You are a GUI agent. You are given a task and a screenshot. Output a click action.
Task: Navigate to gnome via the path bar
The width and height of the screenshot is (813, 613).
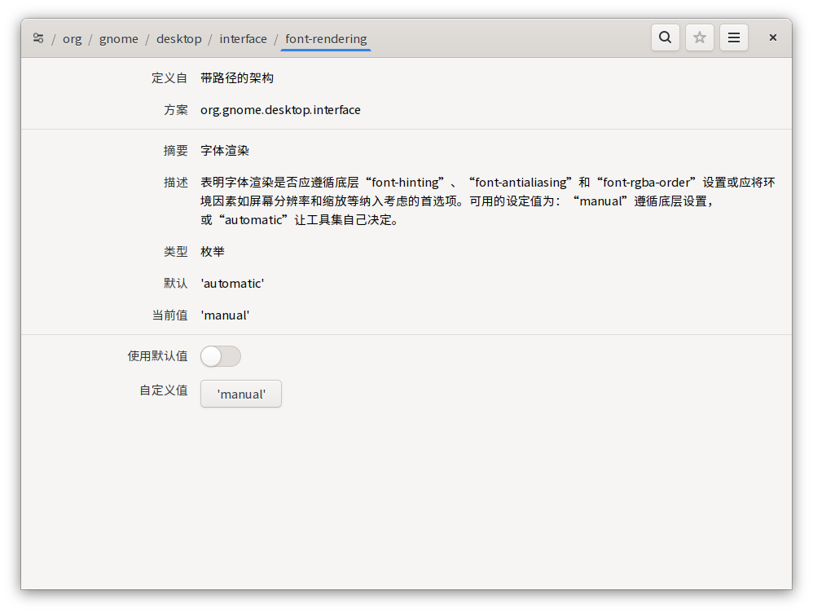click(x=119, y=38)
